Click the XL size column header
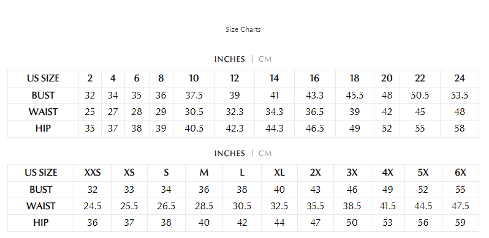 [x=279, y=173]
